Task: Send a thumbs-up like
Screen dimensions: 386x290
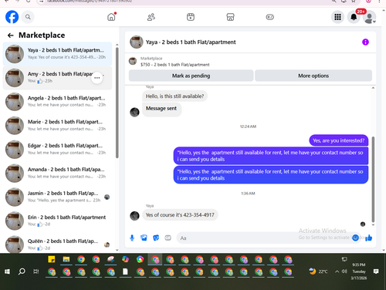Action: point(368,238)
